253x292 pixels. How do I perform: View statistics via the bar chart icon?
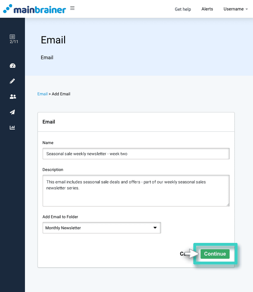coord(12,127)
